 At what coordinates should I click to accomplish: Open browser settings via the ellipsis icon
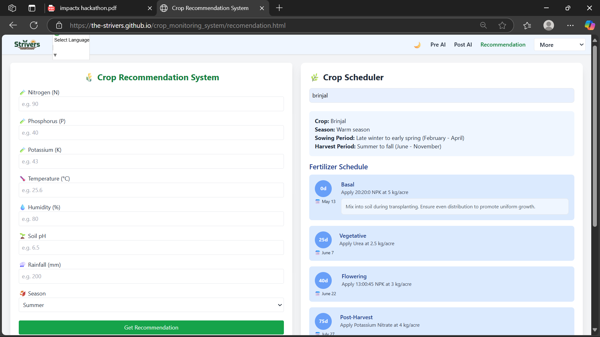570,25
